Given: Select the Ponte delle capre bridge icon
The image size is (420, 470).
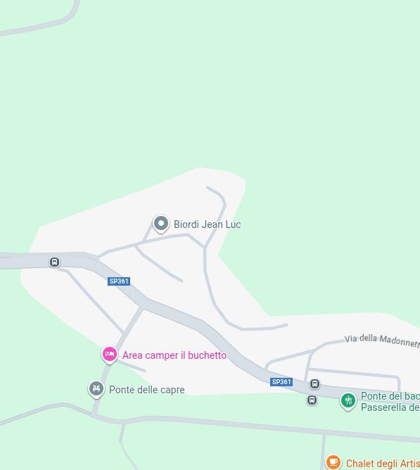Looking at the screenshot, I should coord(96,389).
